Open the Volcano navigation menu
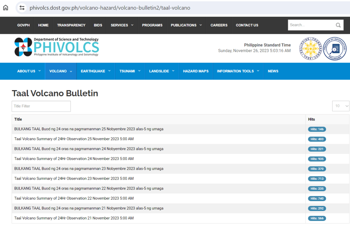The image size is (350, 226). coord(61,71)
